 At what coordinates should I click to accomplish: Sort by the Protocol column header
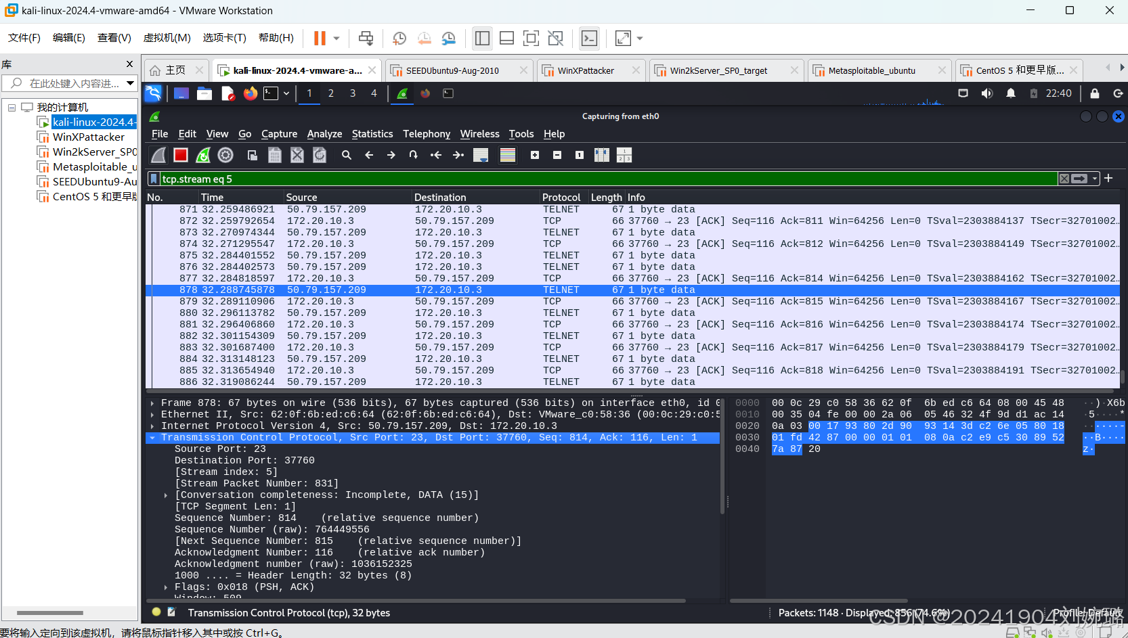(x=561, y=198)
